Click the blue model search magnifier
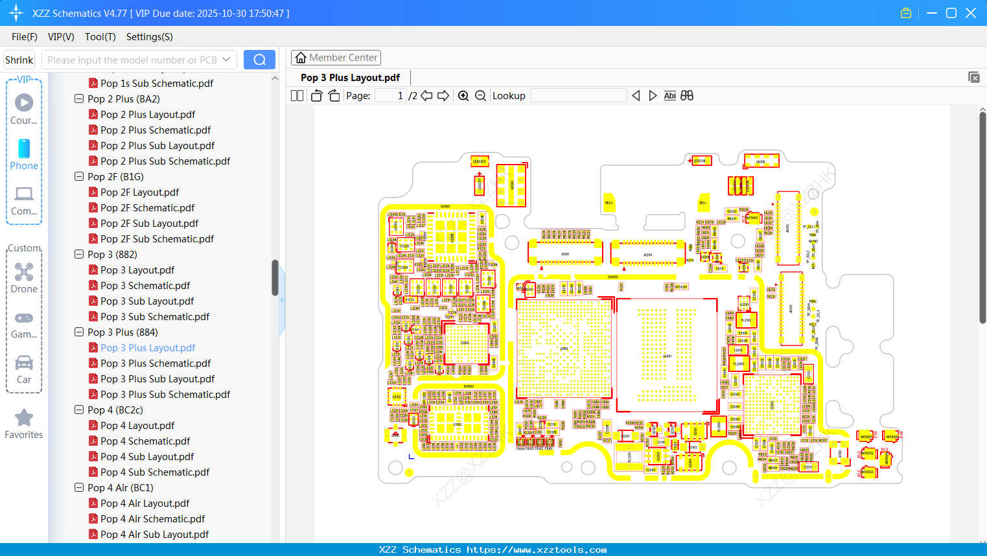This screenshot has width=987, height=556. tap(259, 59)
